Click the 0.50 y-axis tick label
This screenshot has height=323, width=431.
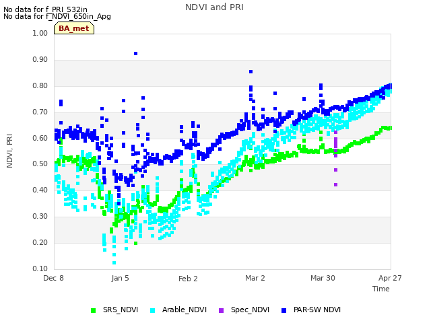[40, 164]
